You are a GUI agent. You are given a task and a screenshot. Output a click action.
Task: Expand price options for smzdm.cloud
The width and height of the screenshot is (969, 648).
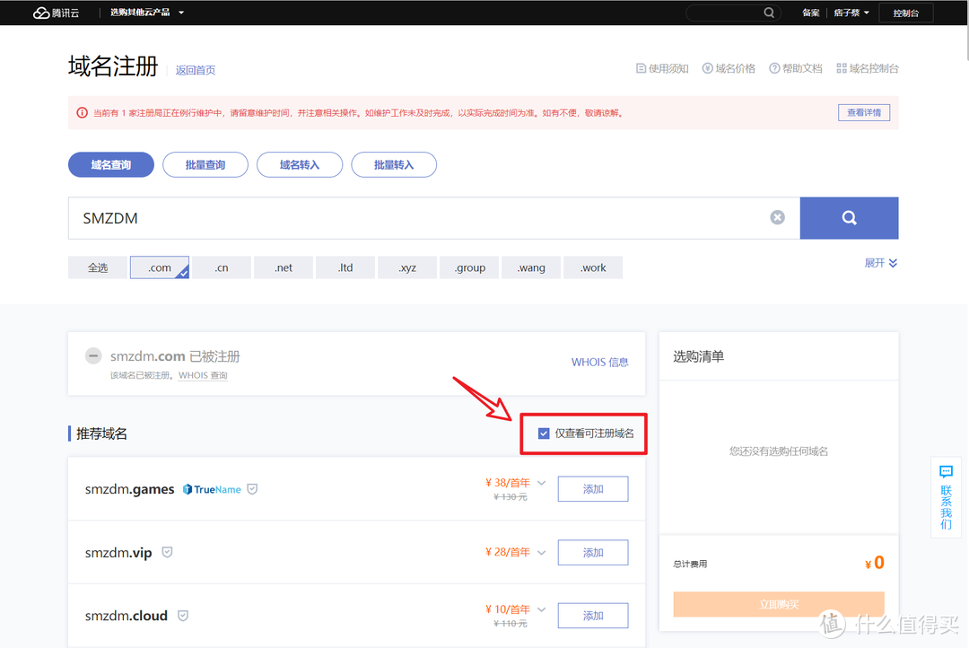pos(541,609)
